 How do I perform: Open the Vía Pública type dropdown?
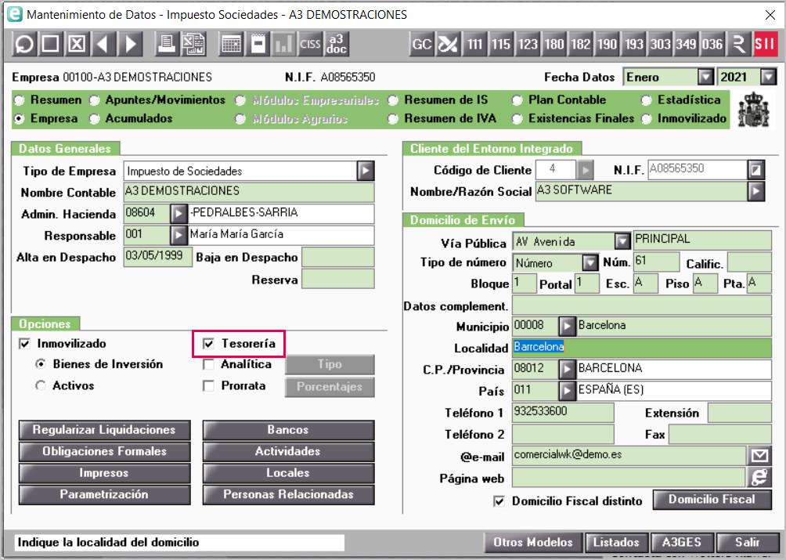(x=622, y=242)
